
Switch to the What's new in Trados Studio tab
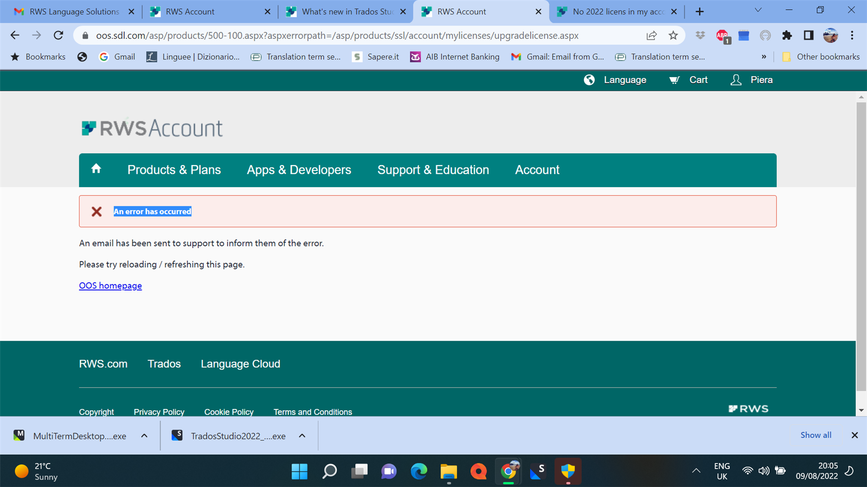click(x=344, y=11)
